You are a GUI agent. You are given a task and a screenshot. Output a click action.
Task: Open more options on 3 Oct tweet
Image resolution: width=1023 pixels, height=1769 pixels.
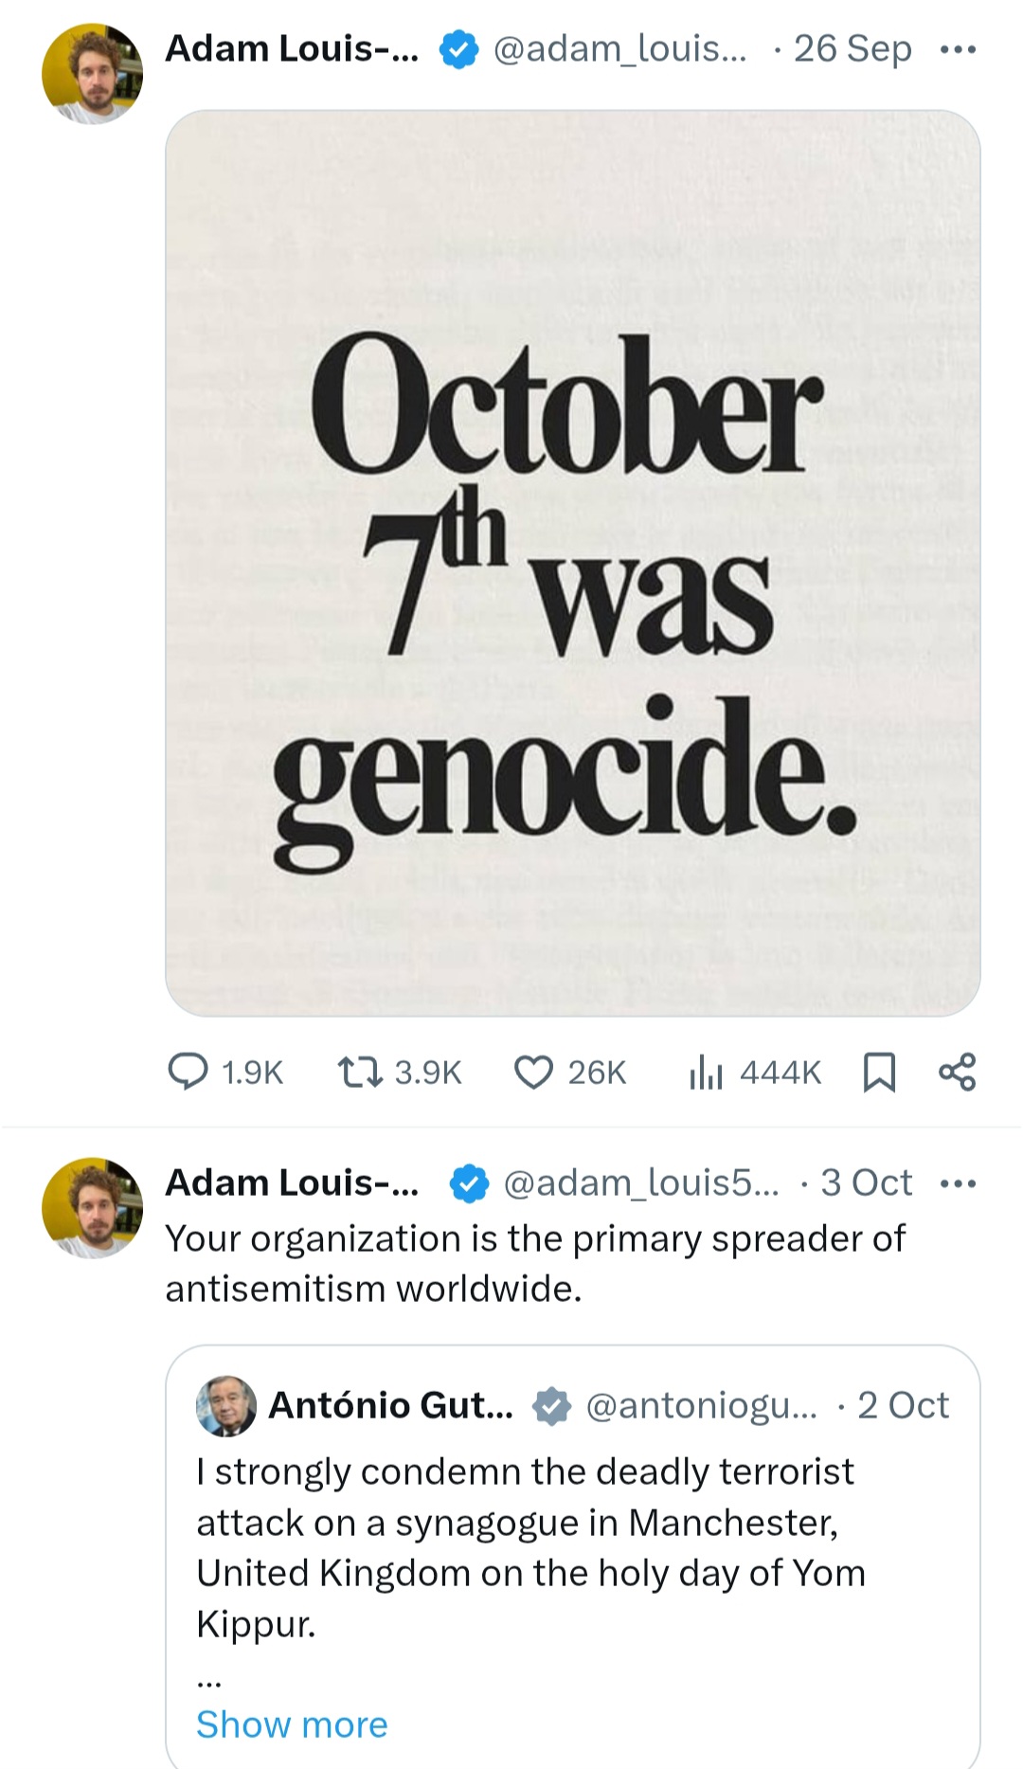958,1183
